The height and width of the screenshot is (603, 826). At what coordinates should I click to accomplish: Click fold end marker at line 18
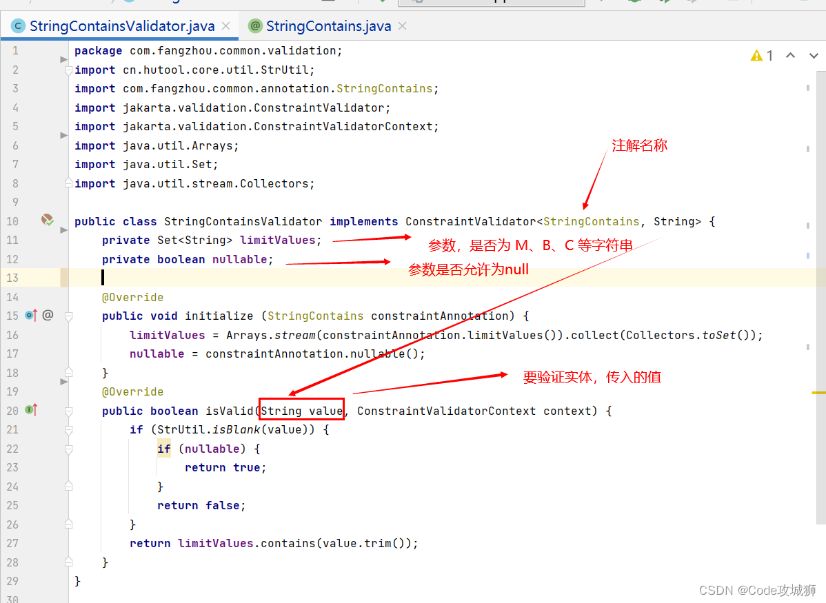(x=68, y=372)
